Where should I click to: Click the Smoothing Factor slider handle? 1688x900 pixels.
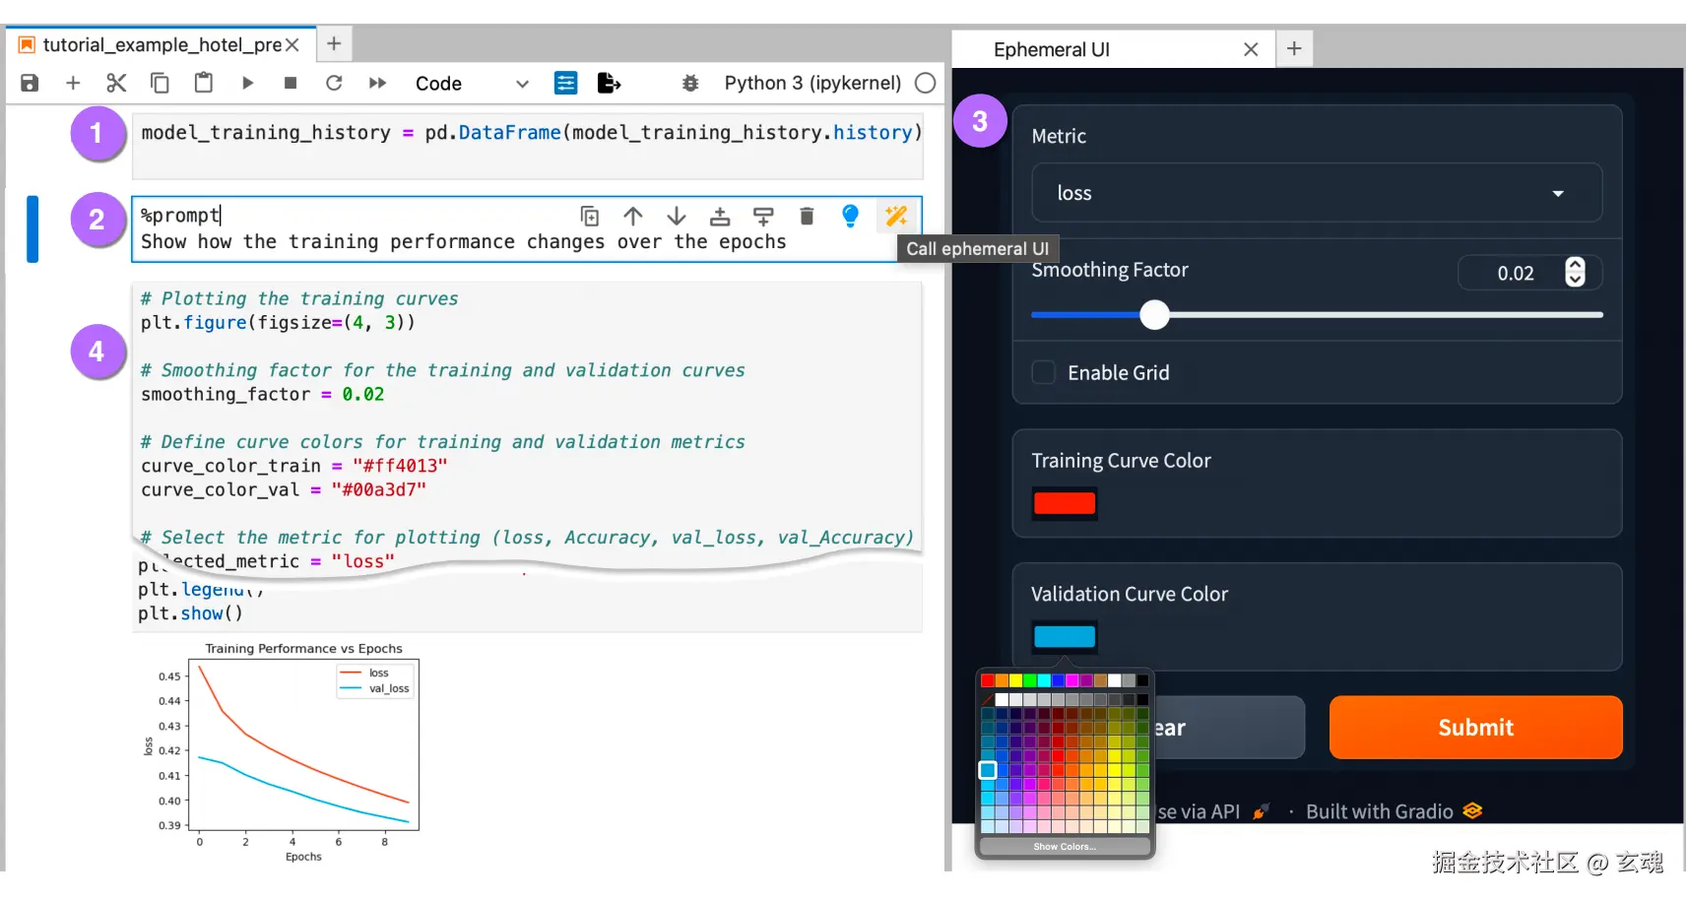tap(1154, 315)
